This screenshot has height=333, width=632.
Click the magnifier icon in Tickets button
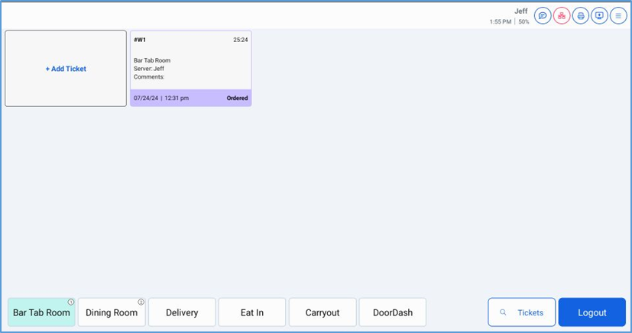click(x=503, y=312)
